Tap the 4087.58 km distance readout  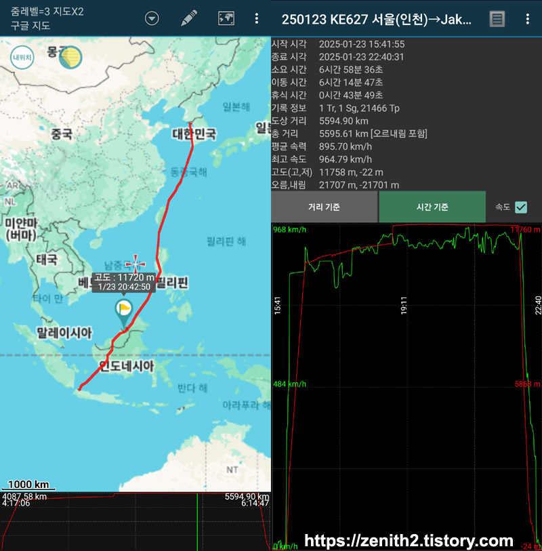[24, 497]
